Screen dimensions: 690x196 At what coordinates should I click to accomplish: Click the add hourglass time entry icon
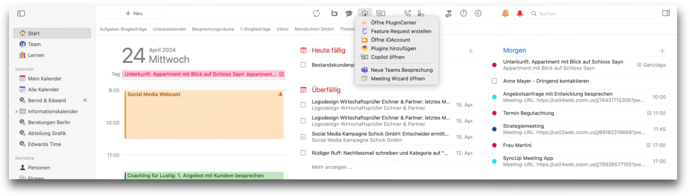pos(448,13)
